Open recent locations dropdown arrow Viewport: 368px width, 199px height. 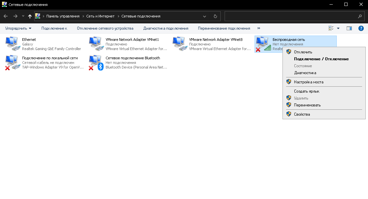23,16
